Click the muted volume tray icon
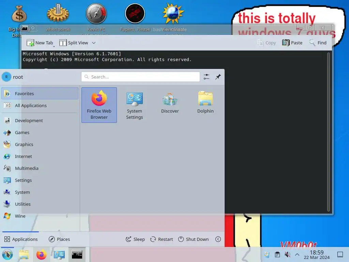349x262 pixels. coord(288,254)
